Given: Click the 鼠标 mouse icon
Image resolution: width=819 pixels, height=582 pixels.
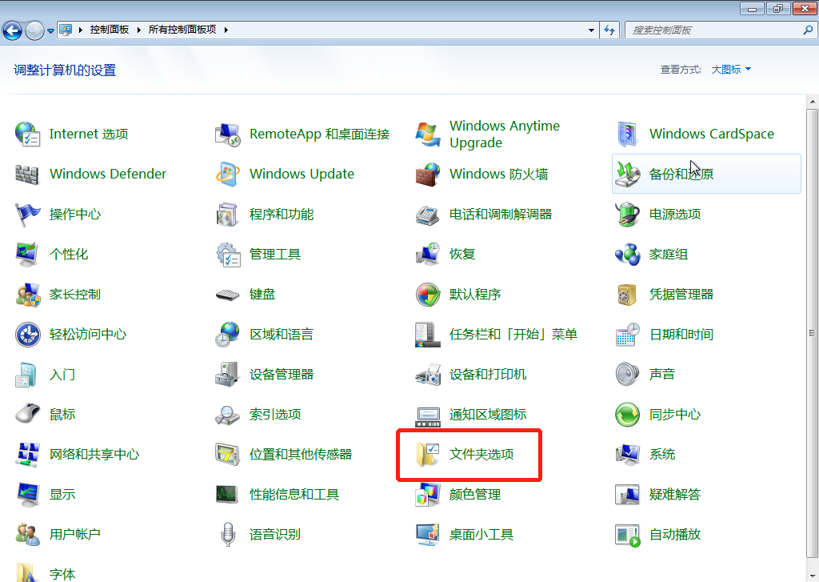Looking at the screenshot, I should tap(28, 415).
